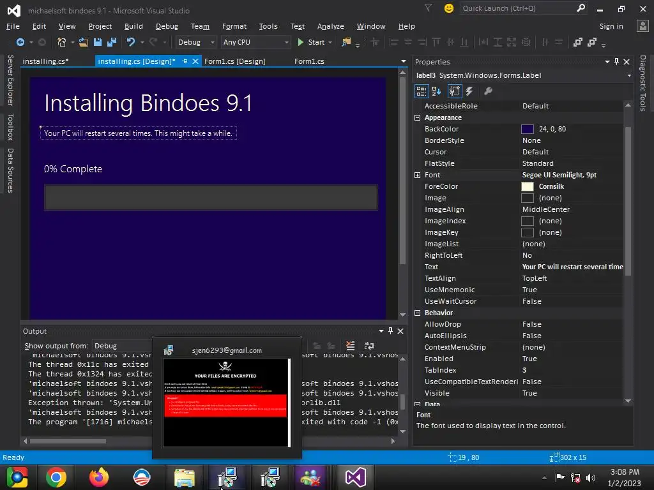Click the Text property value field
Viewport: 654px width, 490px height.
point(572,267)
